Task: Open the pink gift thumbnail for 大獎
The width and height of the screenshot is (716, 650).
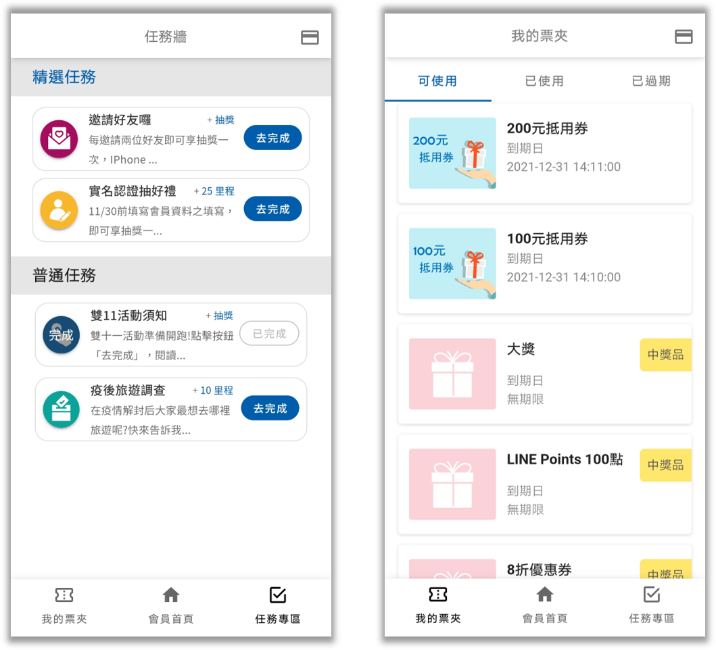Action: [452, 373]
